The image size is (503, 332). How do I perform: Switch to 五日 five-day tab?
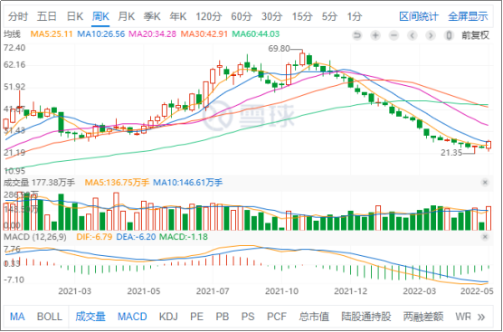(x=47, y=16)
